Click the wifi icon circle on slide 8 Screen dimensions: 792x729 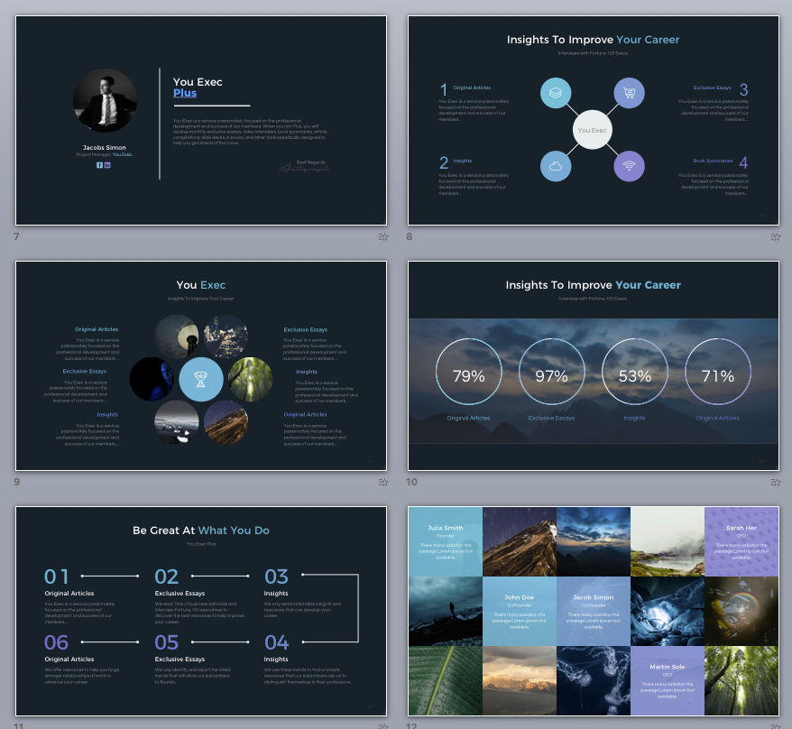(x=629, y=166)
